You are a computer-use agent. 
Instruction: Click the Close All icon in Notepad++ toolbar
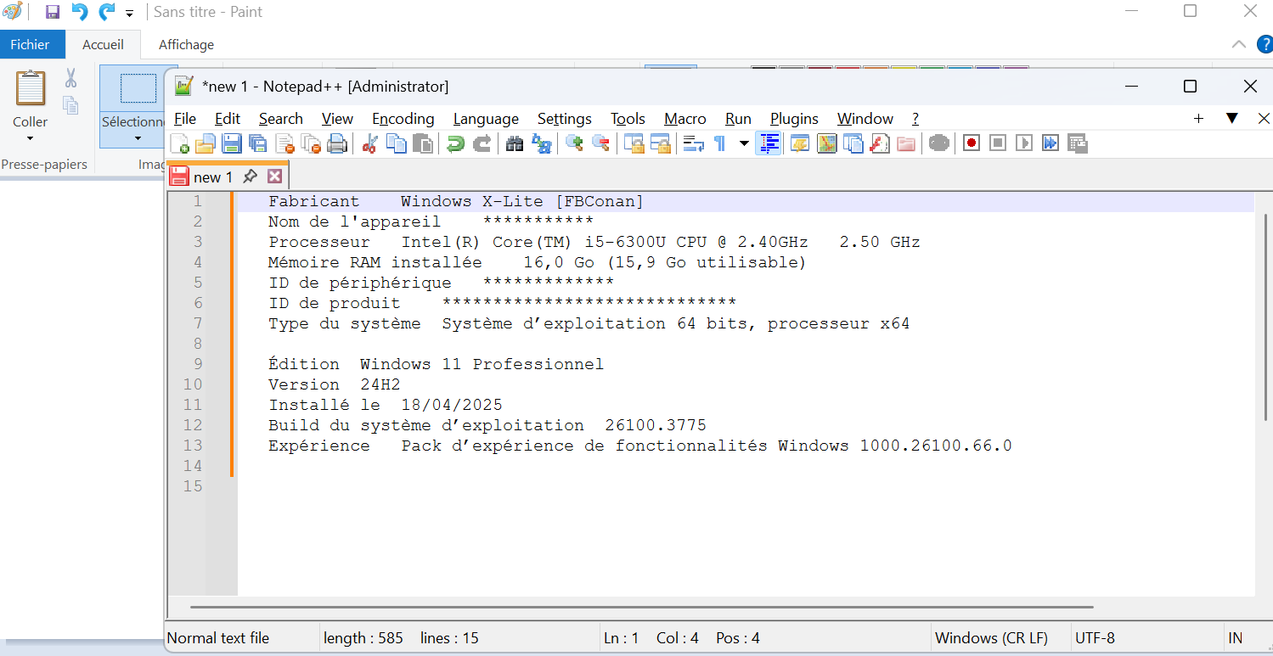pyautogui.click(x=311, y=143)
